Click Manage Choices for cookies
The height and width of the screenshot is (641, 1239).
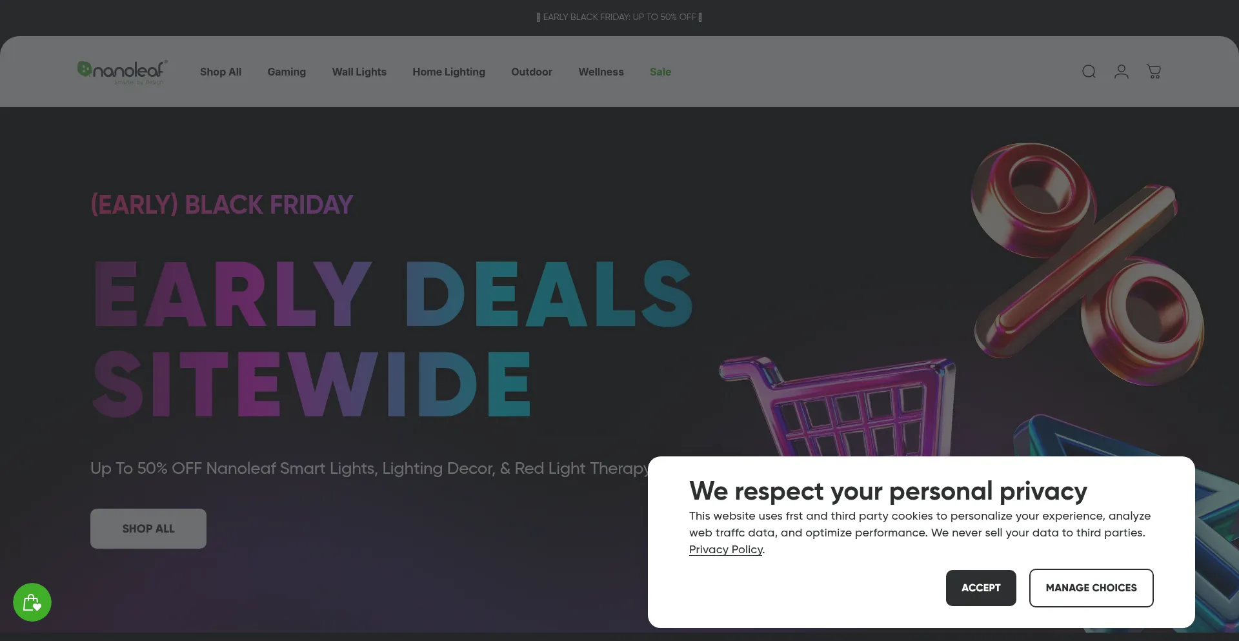pyautogui.click(x=1091, y=588)
